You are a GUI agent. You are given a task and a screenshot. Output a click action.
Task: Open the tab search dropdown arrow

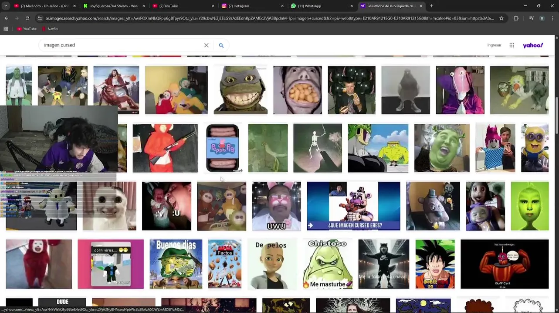[x=6, y=6]
